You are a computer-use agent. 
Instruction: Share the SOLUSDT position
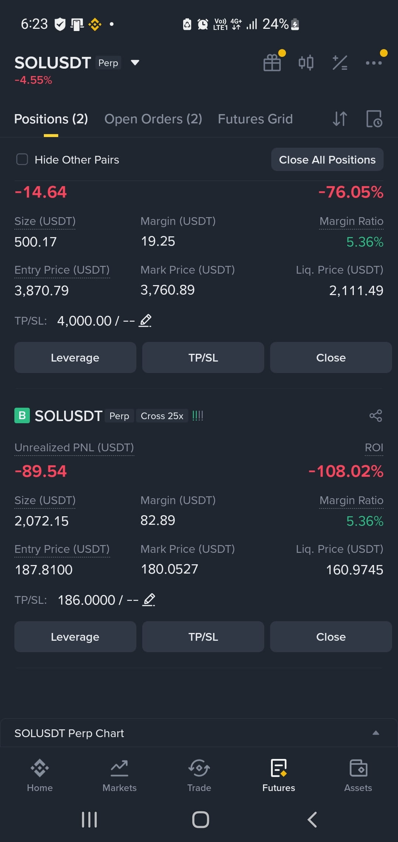376,416
